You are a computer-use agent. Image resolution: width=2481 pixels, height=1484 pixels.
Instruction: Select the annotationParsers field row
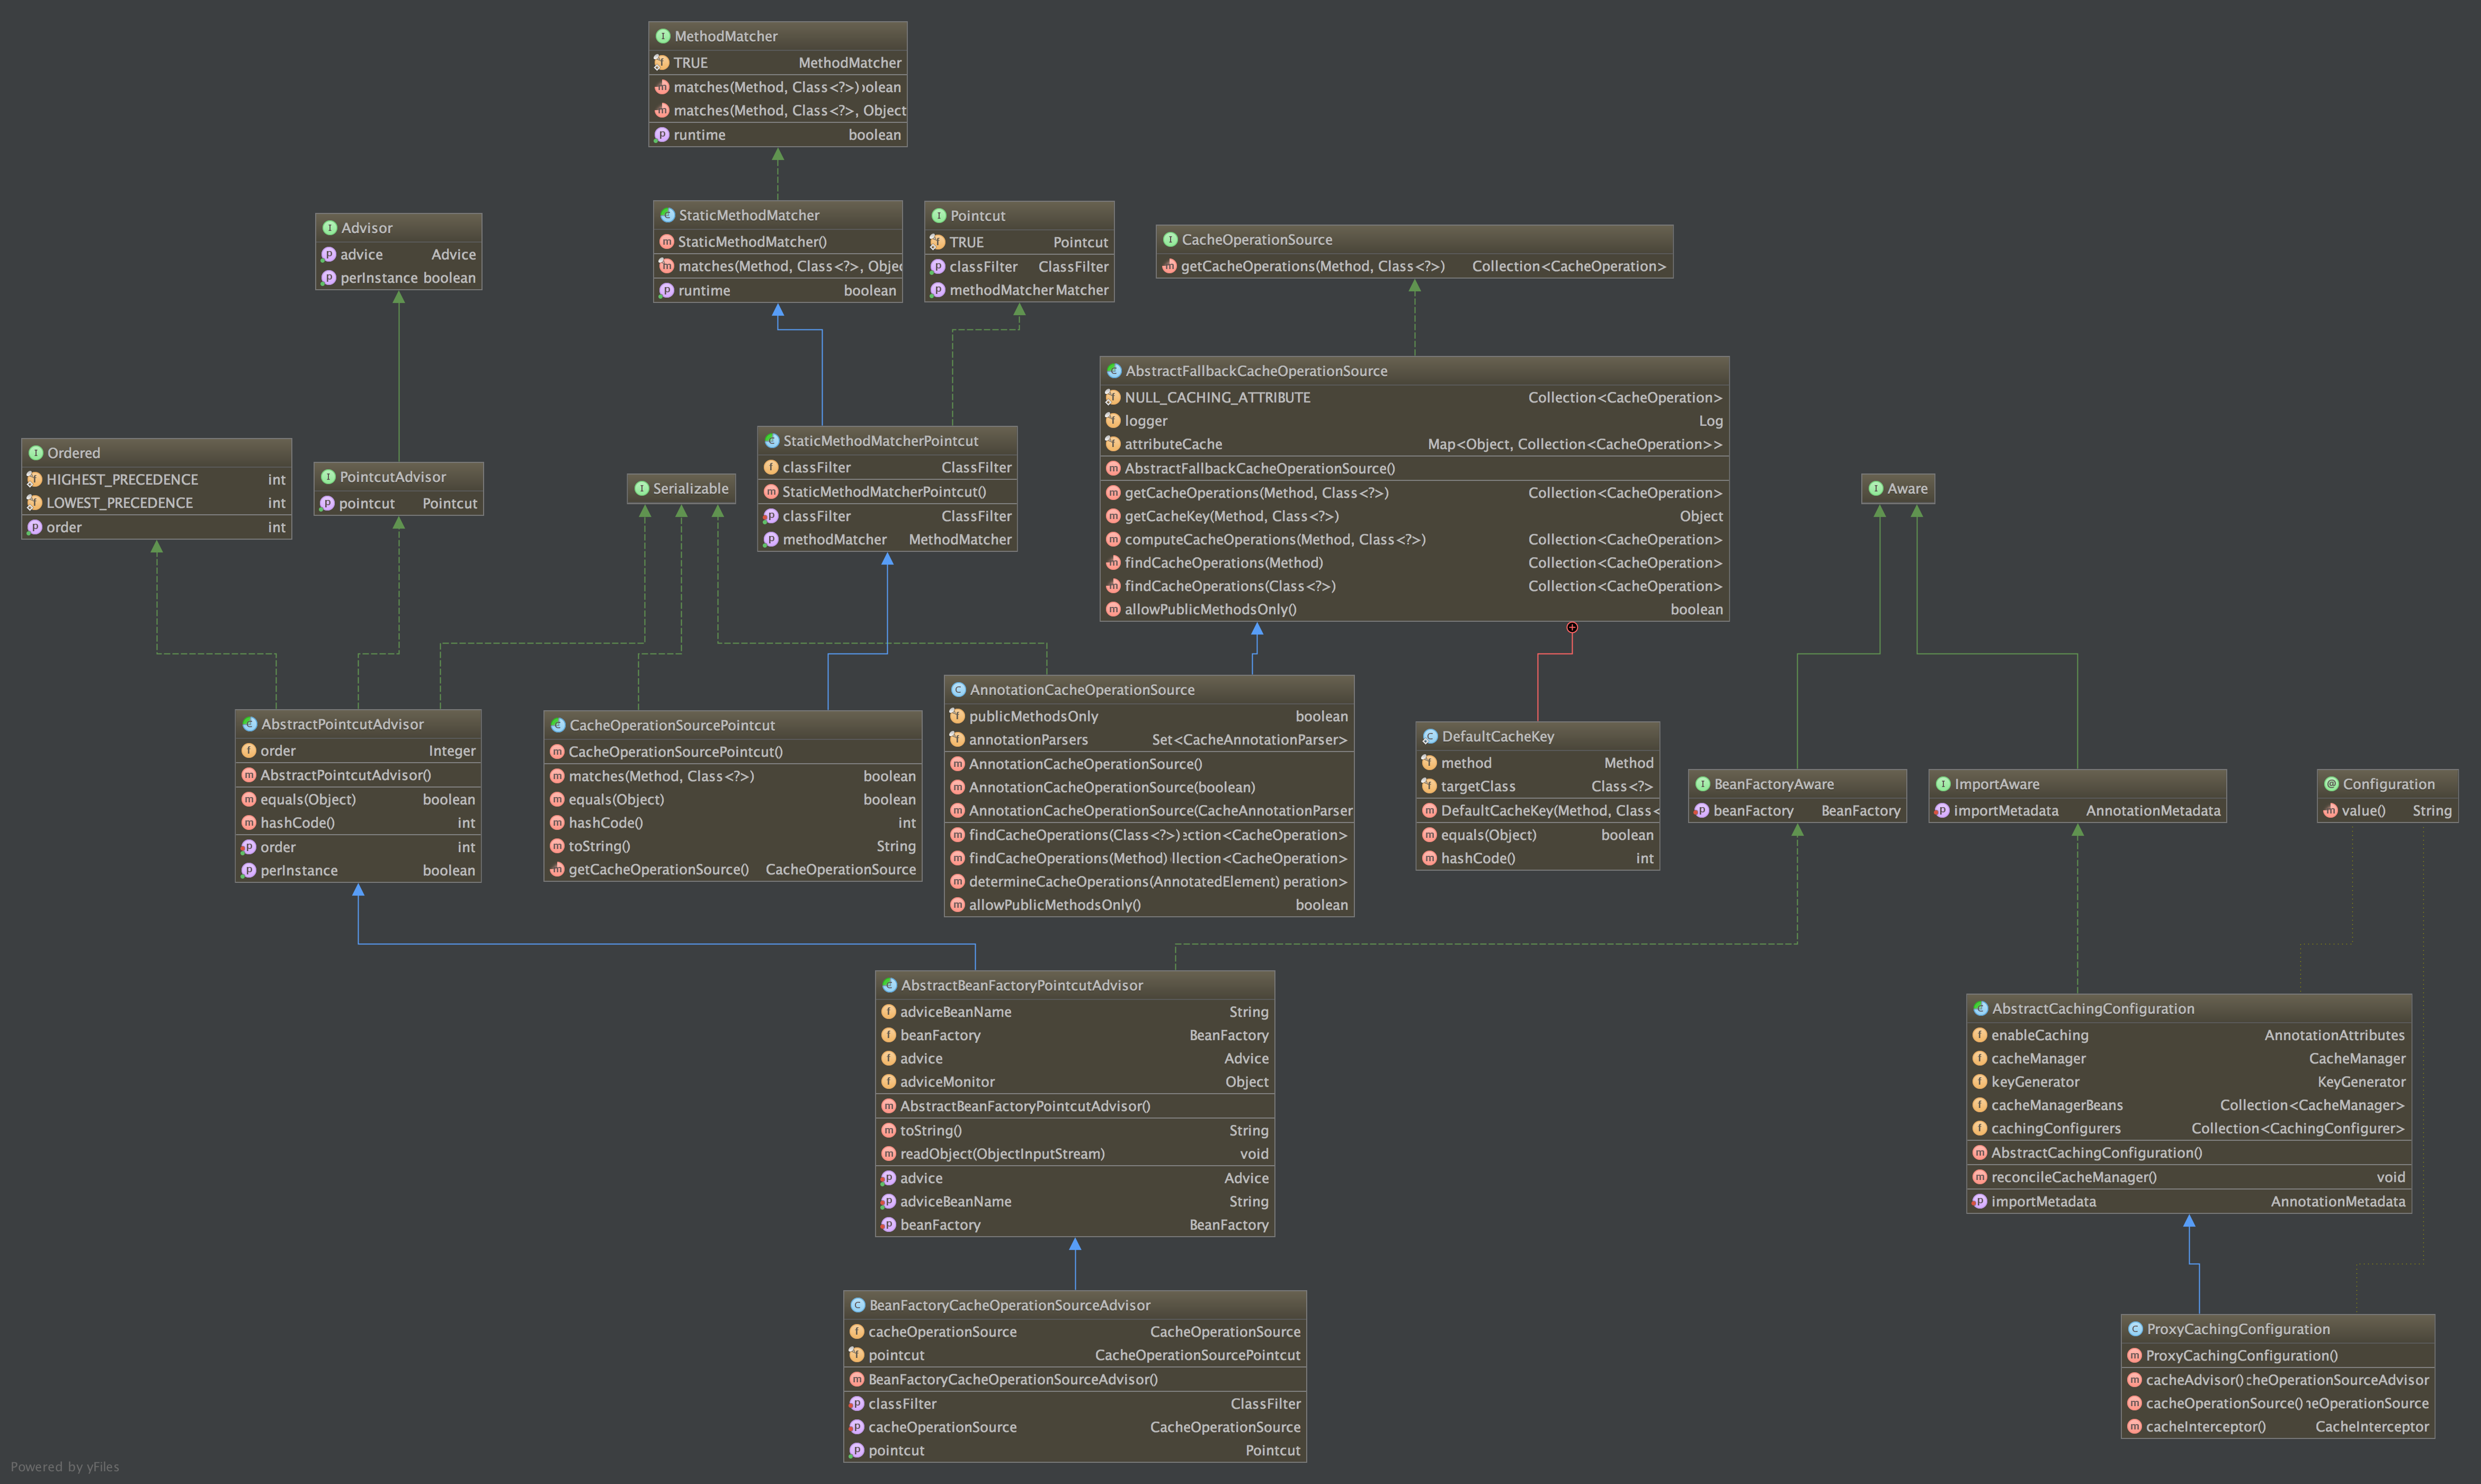1148,740
